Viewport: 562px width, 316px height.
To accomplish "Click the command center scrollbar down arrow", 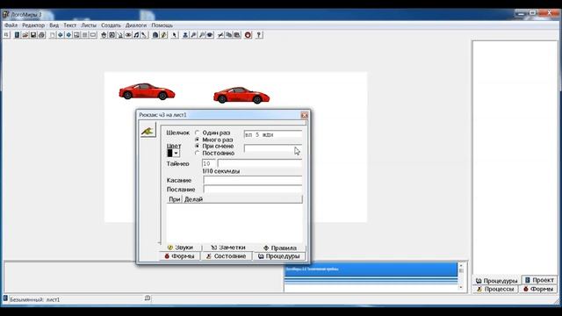I will point(461,287).
